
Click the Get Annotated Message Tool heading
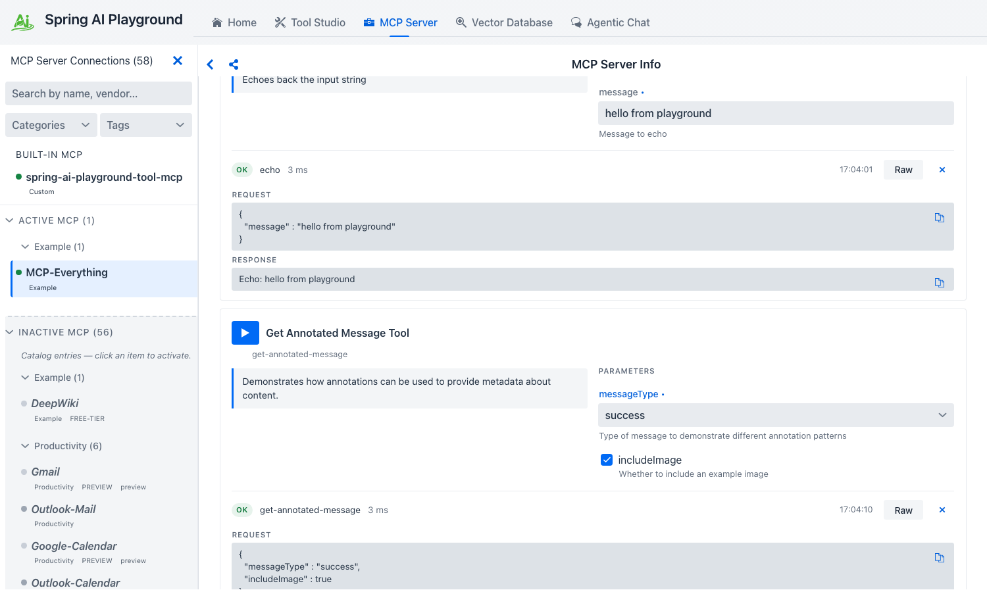coord(338,333)
